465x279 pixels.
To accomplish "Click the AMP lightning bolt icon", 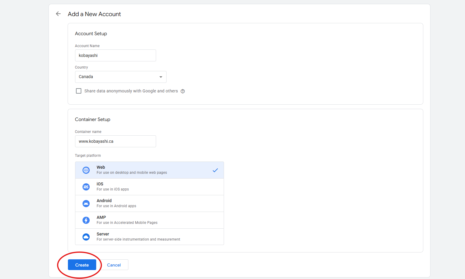I will [x=86, y=220].
